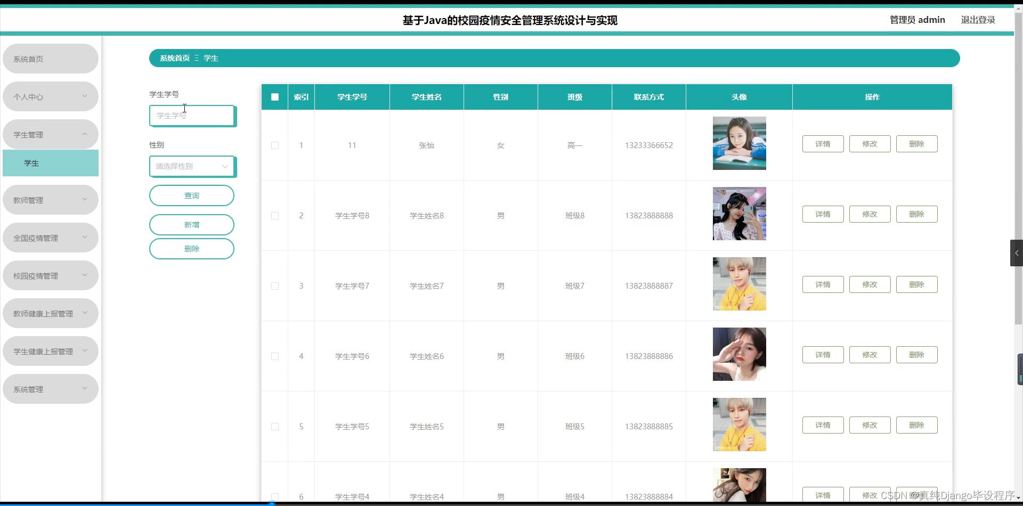Click the 新增 add button
The width and height of the screenshot is (1023, 506).
(x=192, y=225)
